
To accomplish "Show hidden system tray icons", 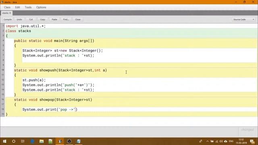I will pyautogui.click(x=207, y=141).
